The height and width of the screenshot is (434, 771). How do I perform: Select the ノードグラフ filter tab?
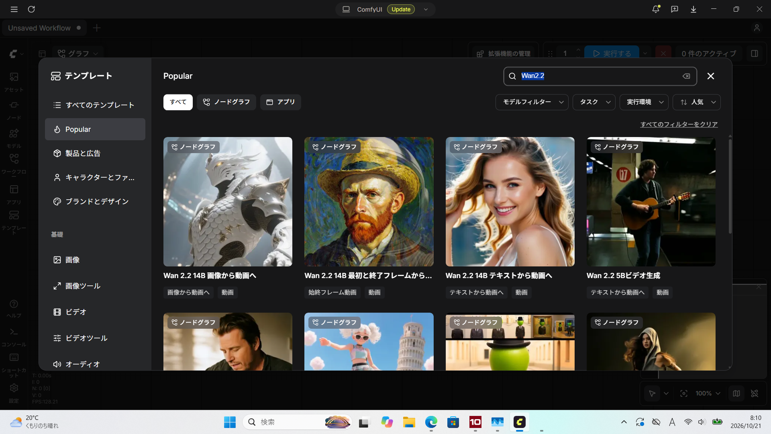(x=226, y=102)
